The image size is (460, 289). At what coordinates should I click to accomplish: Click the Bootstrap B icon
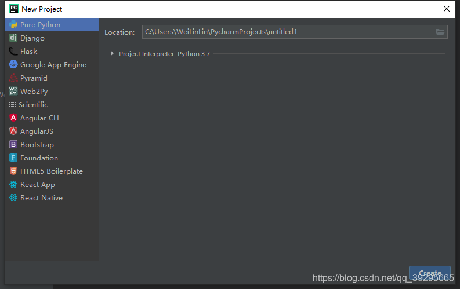pos(13,145)
